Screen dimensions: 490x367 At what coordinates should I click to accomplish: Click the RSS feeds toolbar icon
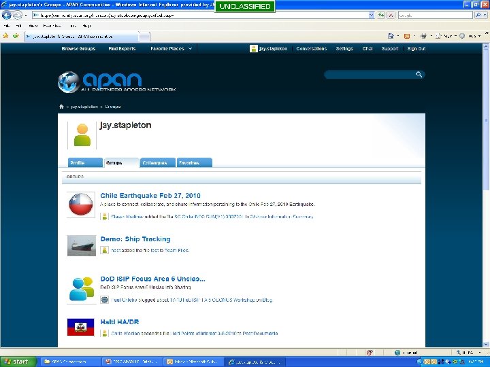(x=407, y=36)
